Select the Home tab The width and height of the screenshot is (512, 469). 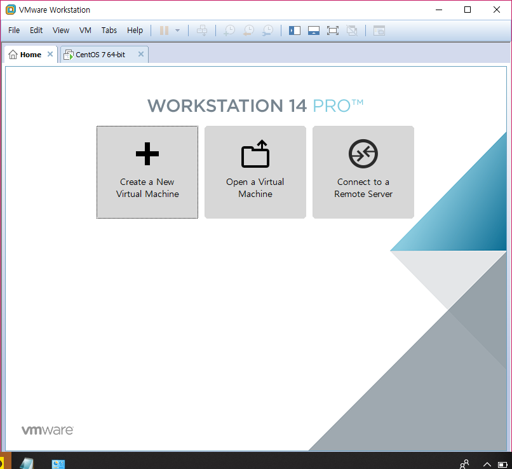pos(30,55)
